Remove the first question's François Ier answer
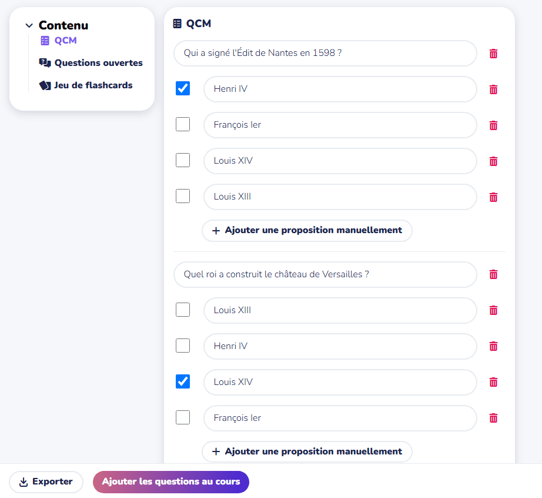 493,125
